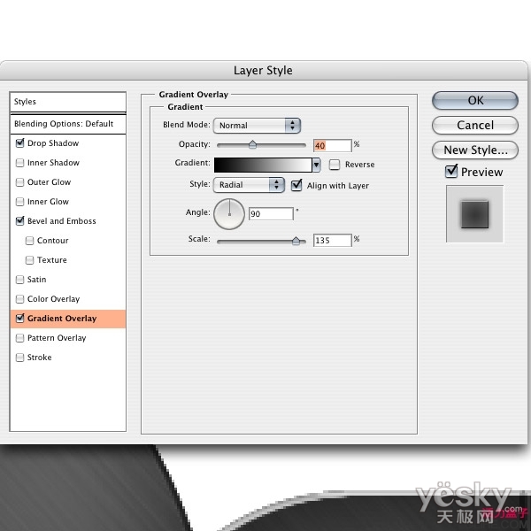The height and width of the screenshot is (531, 531).
Task: Click the New Style button
Action: coord(475,150)
